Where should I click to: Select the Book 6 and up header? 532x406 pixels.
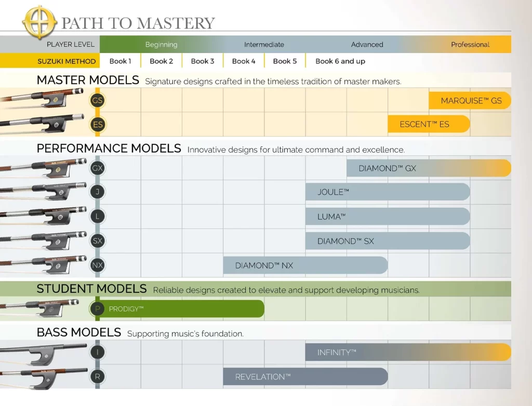coord(340,61)
